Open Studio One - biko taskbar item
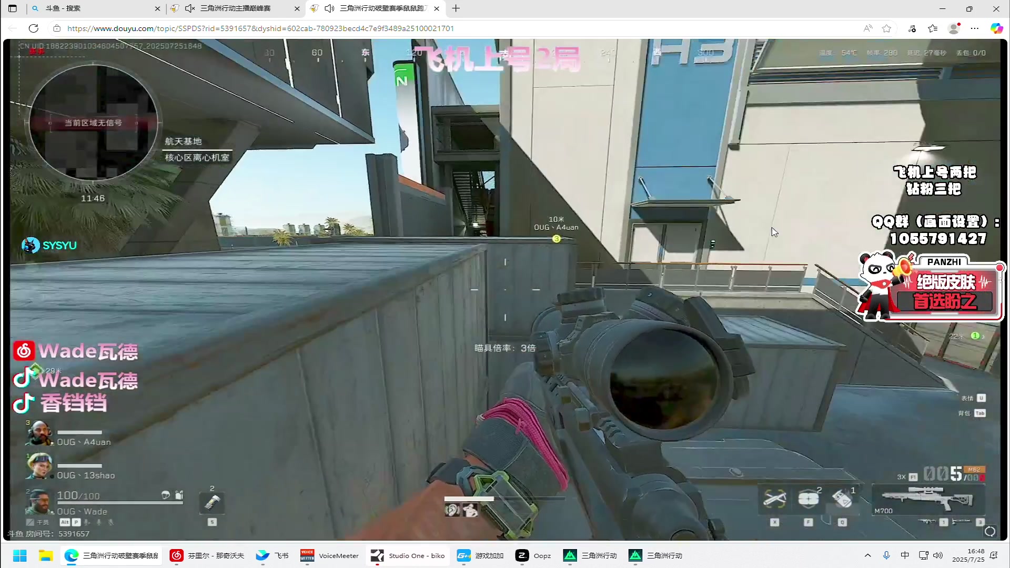Screen dimensions: 1010x568 408,555
